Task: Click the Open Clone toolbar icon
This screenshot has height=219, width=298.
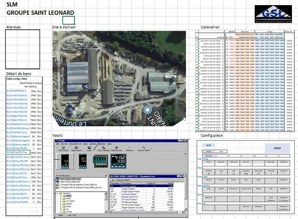Action: point(77,149)
